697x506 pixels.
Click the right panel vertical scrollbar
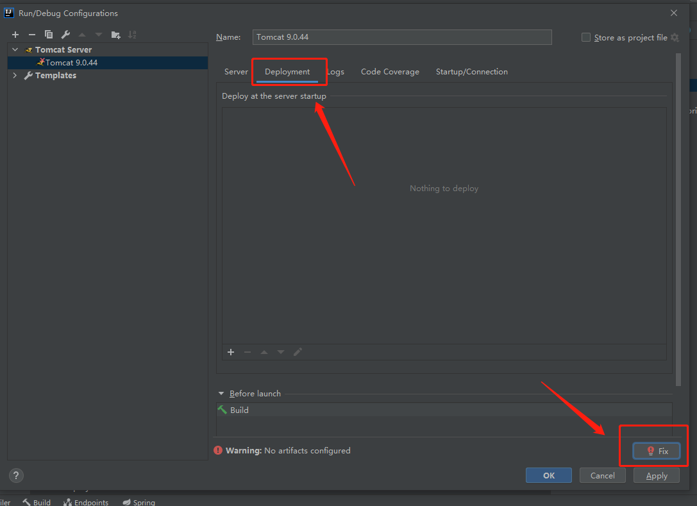pos(678,220)
